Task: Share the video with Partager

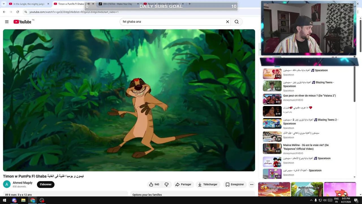Action: point(183,184)
